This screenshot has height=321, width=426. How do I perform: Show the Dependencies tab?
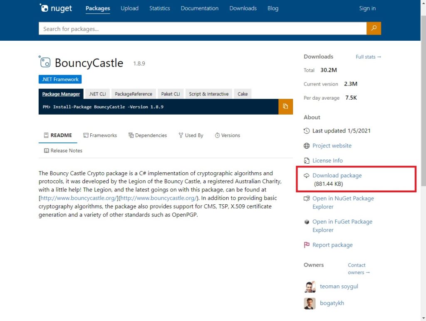point(148,135)
